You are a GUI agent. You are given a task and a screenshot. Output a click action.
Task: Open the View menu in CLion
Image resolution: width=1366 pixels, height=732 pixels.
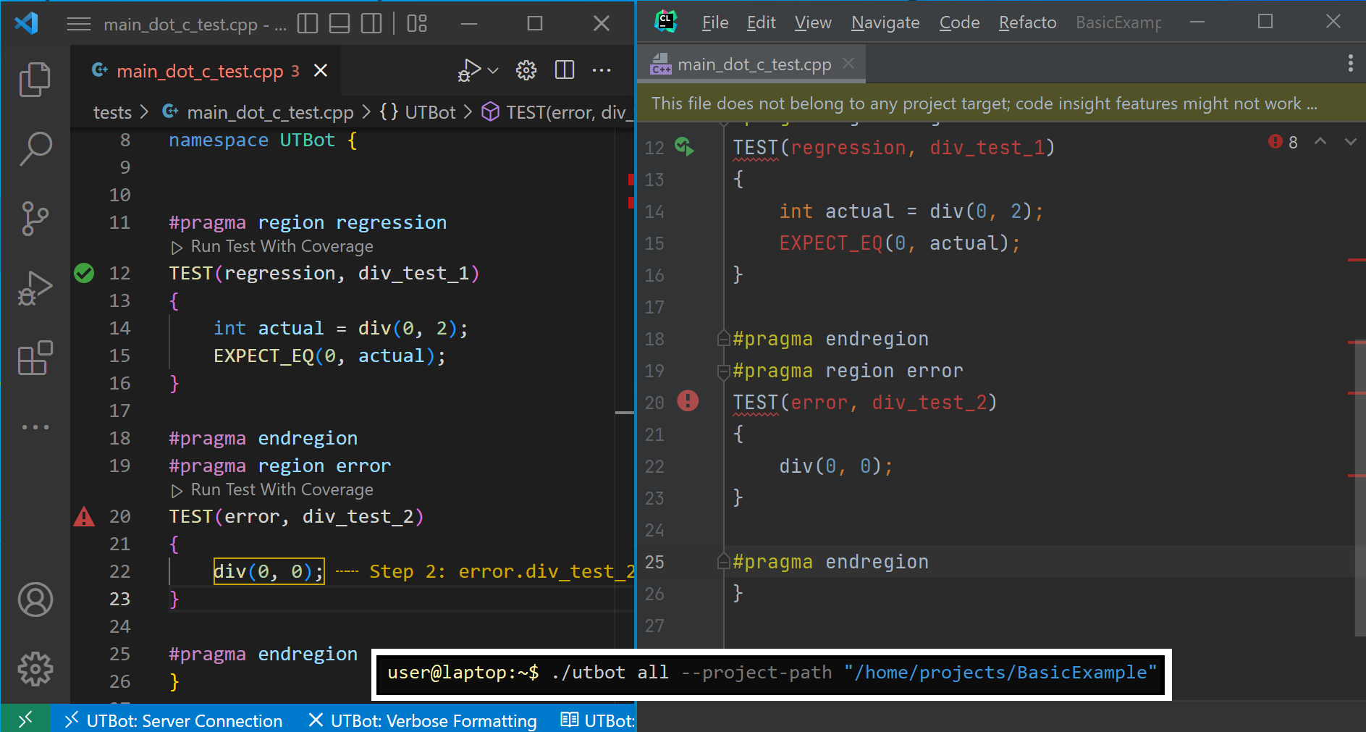point(813,22)
